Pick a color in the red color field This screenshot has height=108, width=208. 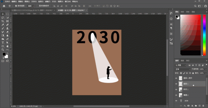coord(190,35)
